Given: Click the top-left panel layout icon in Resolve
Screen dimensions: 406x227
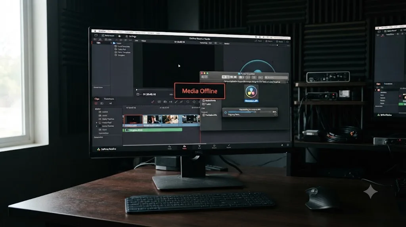Looking at the screenshot, I should click(96, 35).
